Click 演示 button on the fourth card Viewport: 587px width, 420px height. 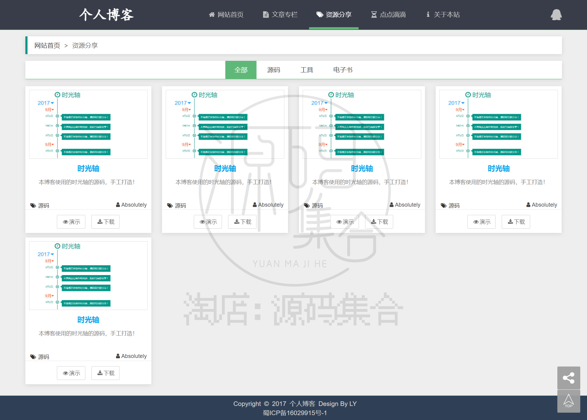click(482, 222)
